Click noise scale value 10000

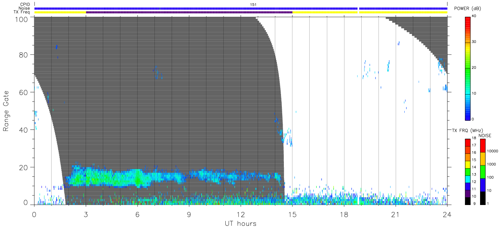click(x=492, y=151)
